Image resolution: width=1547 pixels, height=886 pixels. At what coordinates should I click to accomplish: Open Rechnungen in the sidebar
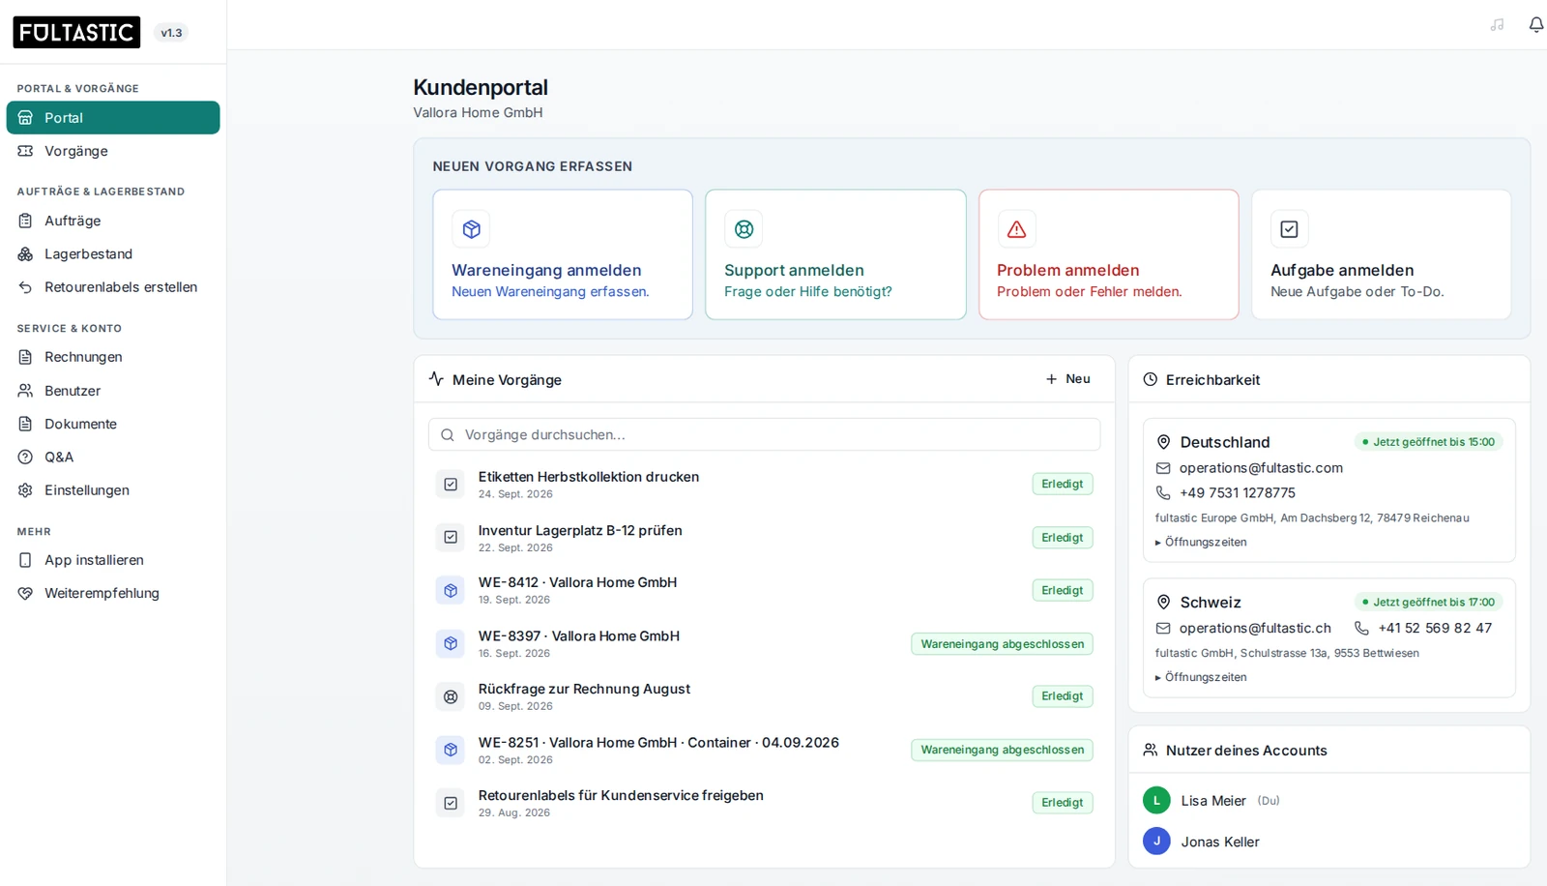[113, 357]
